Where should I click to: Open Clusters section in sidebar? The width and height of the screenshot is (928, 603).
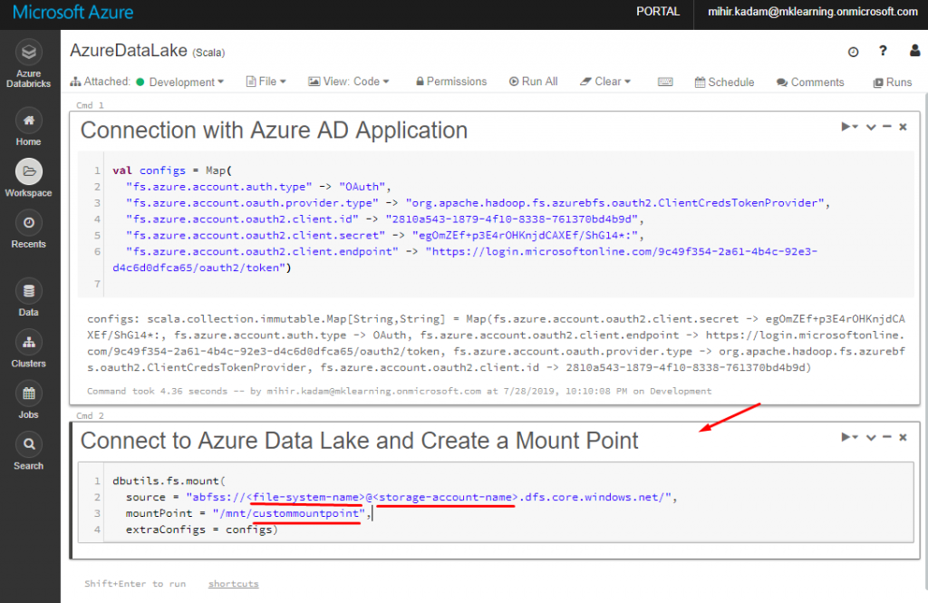(x=28, y=348)
